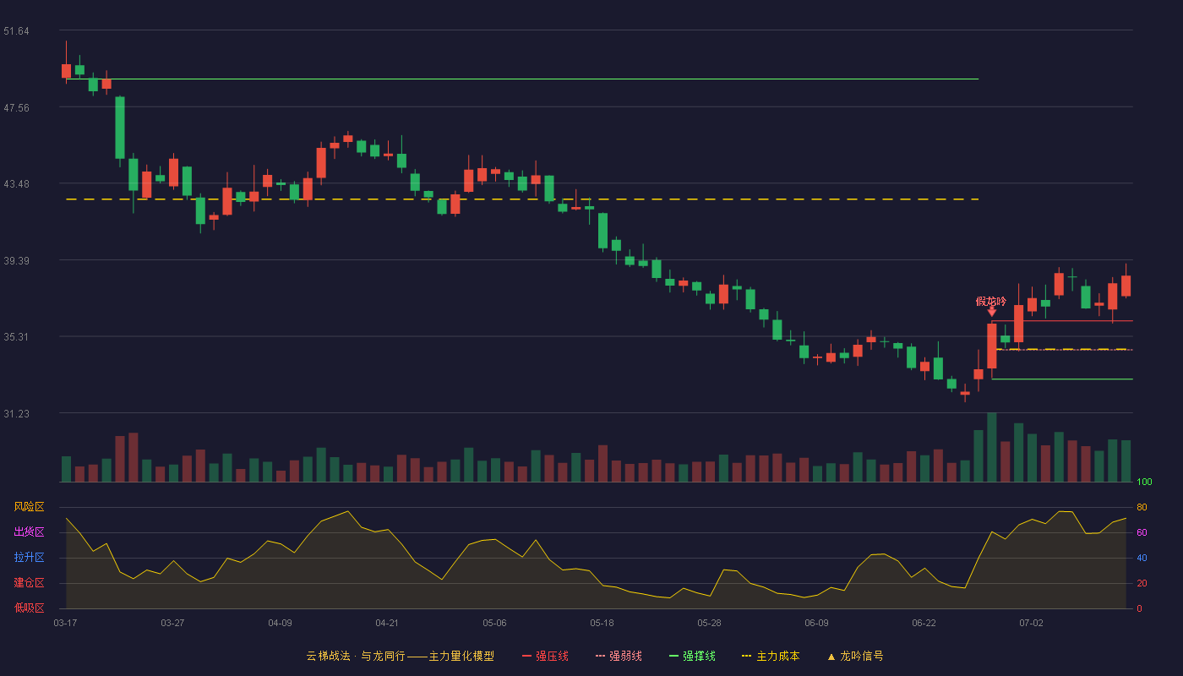Click the green 100 indicator scale value

pyautogui.click(x=1145, y=482)
